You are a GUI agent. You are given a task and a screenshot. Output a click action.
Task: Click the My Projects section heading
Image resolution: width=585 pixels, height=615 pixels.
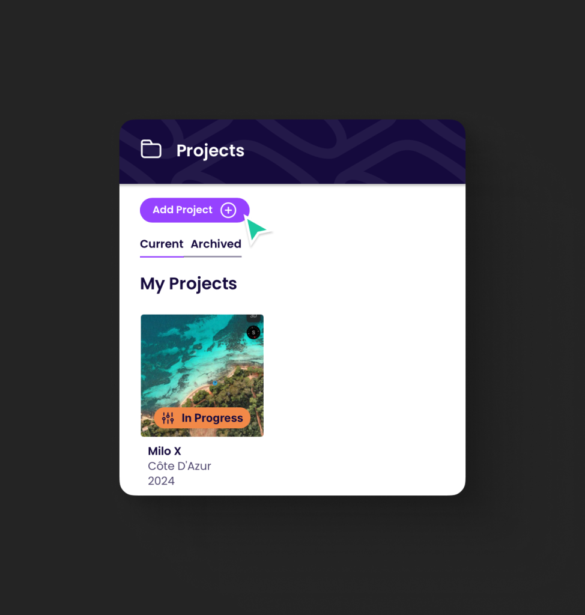coord(189,283)
